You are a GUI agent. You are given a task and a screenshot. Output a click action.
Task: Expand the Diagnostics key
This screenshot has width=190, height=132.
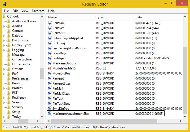[4, 41]
